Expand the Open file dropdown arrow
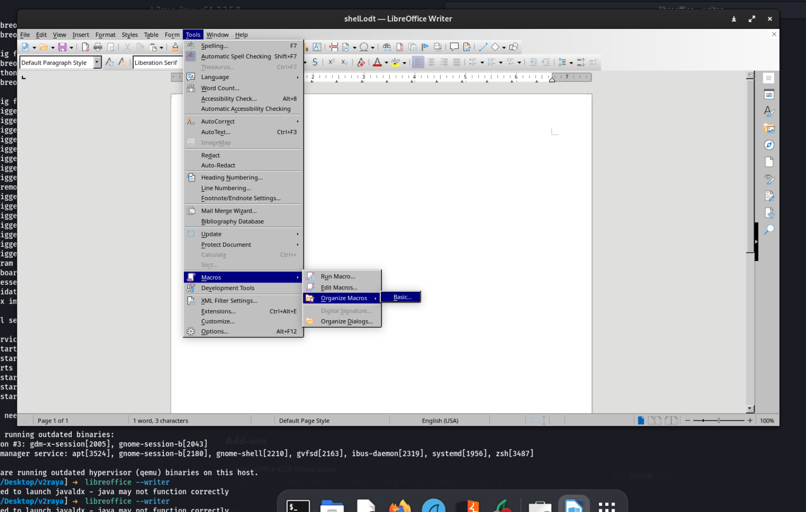 point(53,47)
